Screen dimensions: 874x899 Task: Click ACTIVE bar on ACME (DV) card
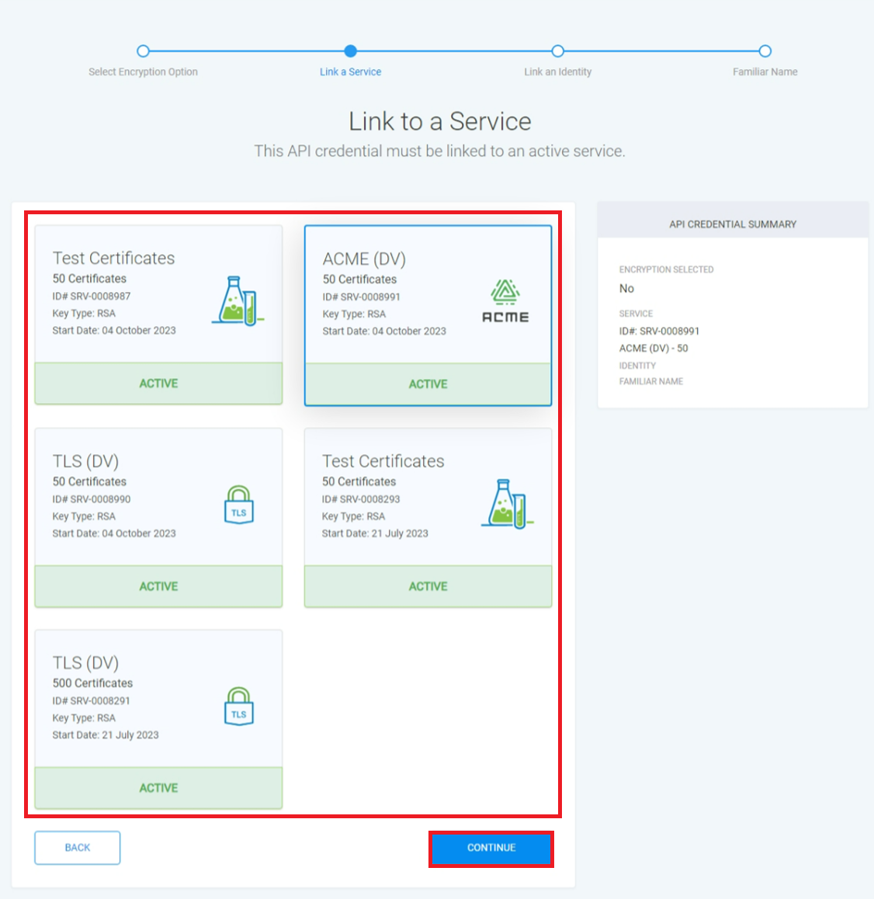(x=428, y=384)
